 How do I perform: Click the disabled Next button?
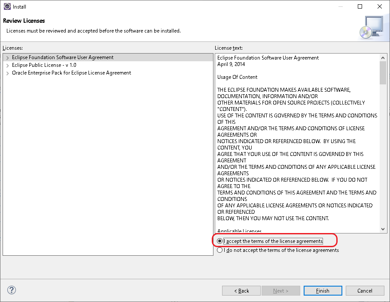pos(281,290)
